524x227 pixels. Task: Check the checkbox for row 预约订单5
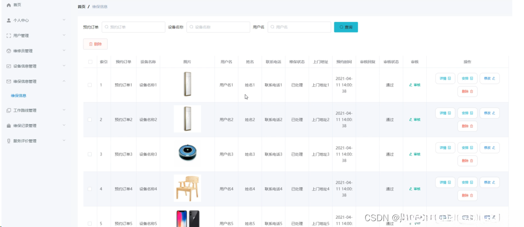[90, 223]
